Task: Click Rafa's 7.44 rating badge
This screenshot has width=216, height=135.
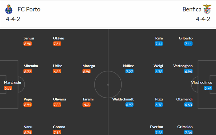Action: pos(159,44)
